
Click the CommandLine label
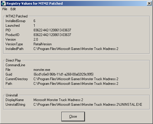15,65
